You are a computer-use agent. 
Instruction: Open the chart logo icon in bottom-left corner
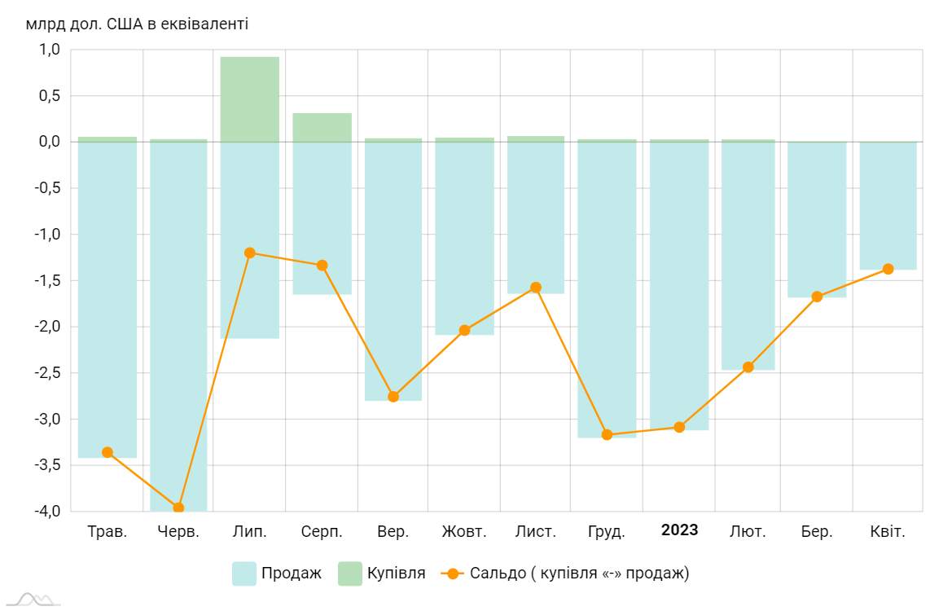coord(33,599)
